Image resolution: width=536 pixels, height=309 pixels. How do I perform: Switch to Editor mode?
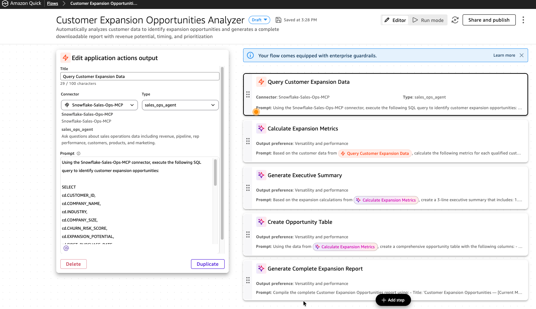[395, 20]
